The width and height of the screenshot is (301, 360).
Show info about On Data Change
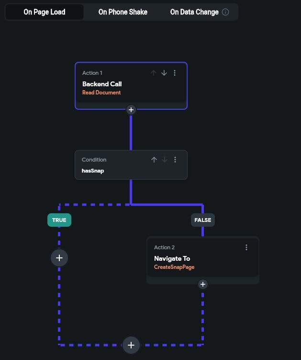coord(225,12)
